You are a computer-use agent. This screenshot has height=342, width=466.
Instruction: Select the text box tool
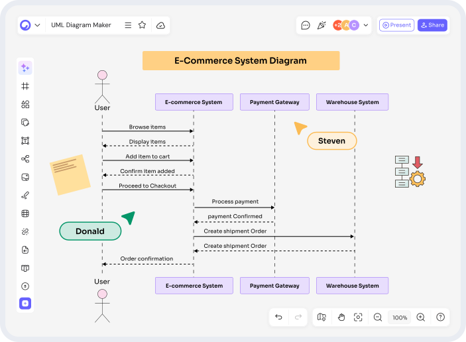[x=25, y=141]
